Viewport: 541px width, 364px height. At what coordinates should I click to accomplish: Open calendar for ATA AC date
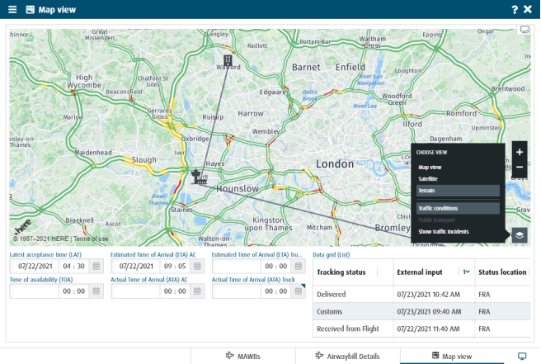click(x=197, y=291)
